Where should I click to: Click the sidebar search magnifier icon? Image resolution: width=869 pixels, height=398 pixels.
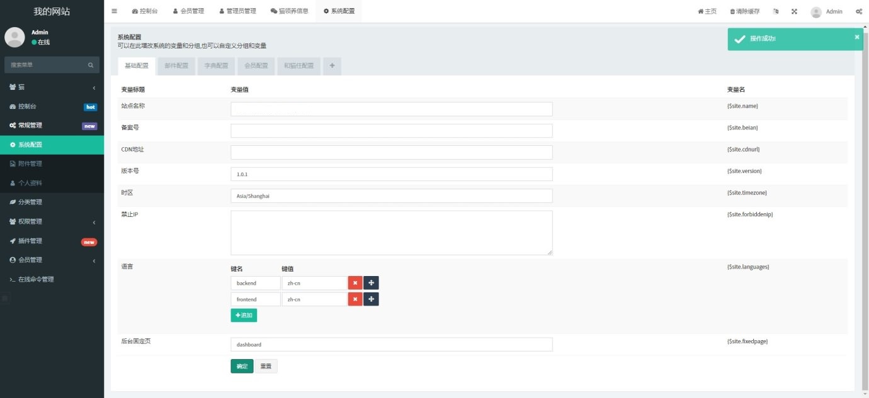point(91,65)
